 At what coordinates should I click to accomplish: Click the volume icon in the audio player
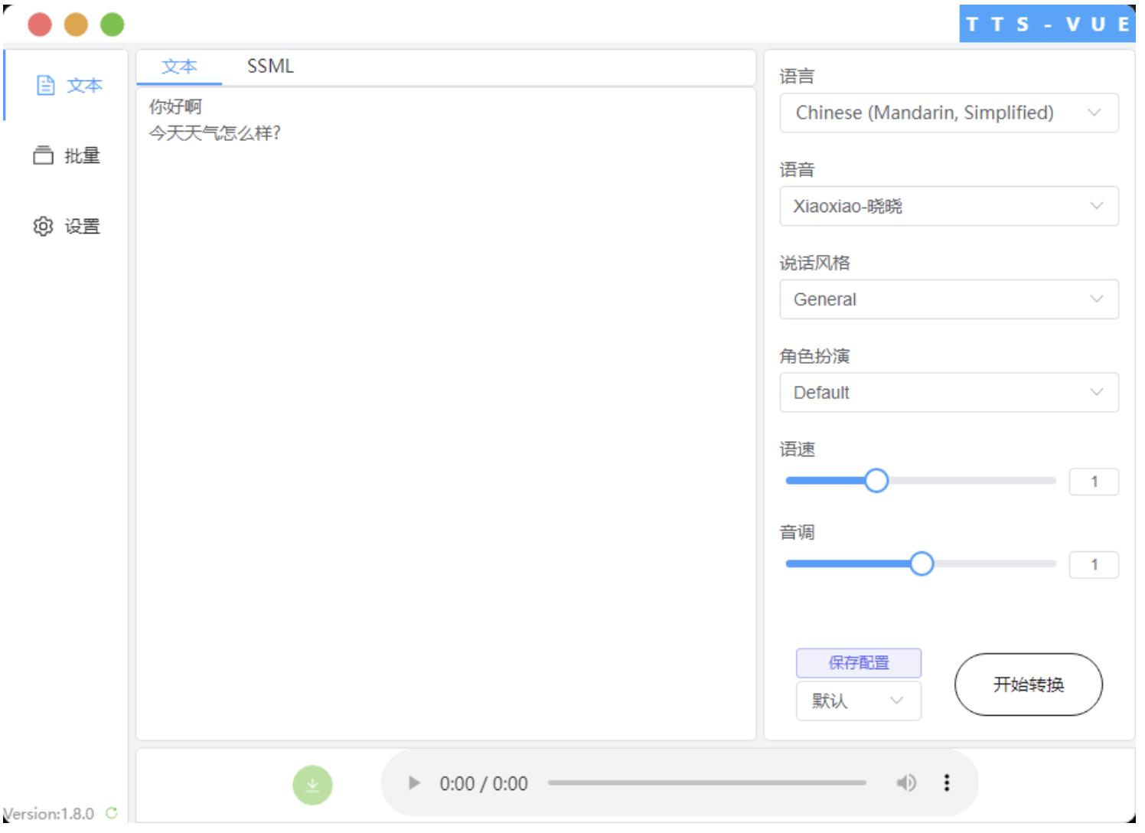click(908, 783)
